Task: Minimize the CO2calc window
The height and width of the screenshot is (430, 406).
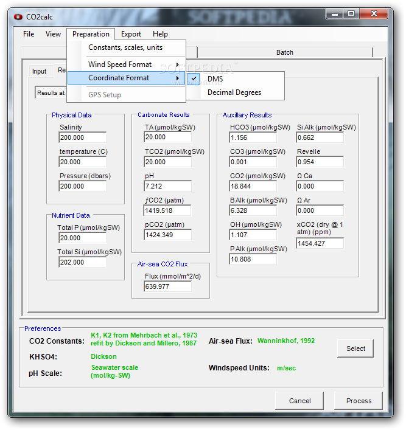Action: [x=335, y=14]
